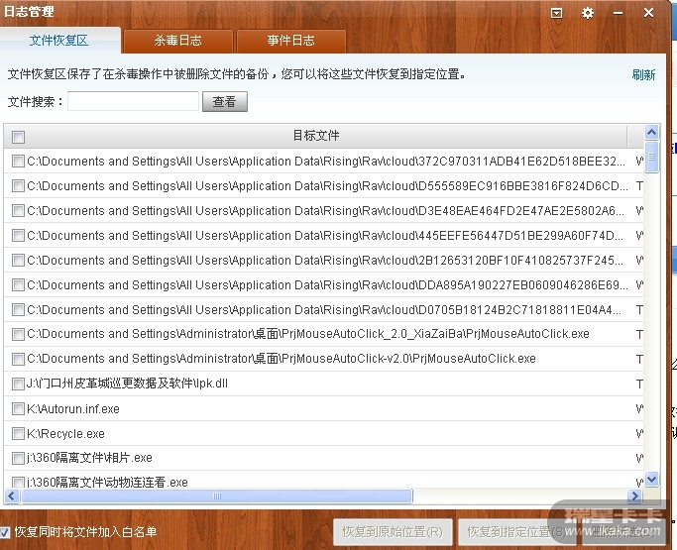This screenshot has height=550, width=677.
Task: Select the PrjMouseAutoClick_2.0_XiaZaiBa file path text
Action: [308, 334]
